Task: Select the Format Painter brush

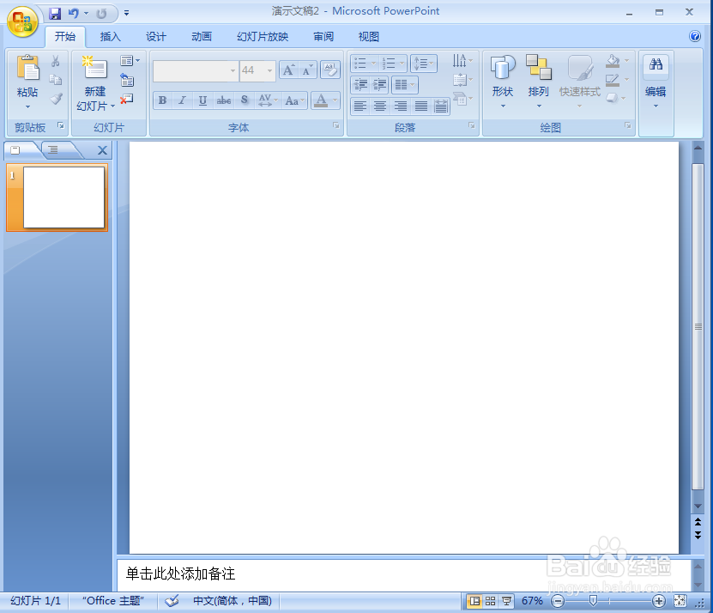Action: [x=56, y=98]
